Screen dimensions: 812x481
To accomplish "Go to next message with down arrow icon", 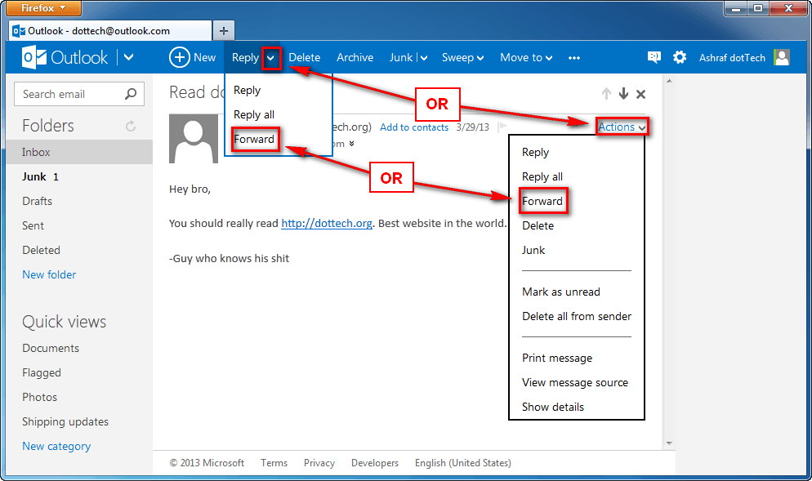I will tap(623, 94).
